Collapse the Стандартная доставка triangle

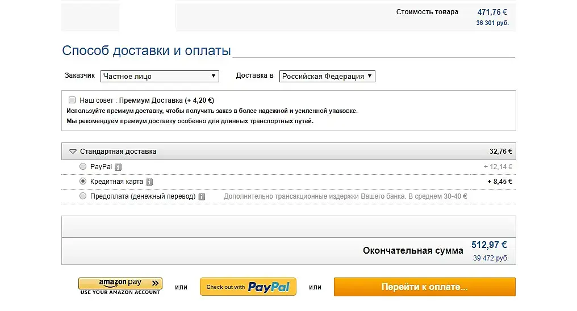point(73,152)
